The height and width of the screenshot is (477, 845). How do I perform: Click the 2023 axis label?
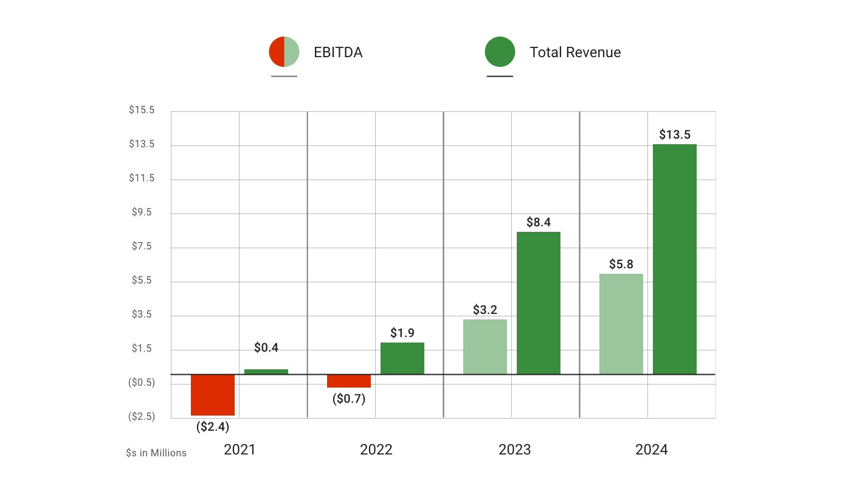pyautogui.click(x=514, y=450)
